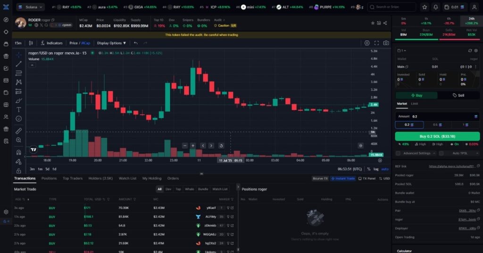Click the Amount input field

click(437, 117)
